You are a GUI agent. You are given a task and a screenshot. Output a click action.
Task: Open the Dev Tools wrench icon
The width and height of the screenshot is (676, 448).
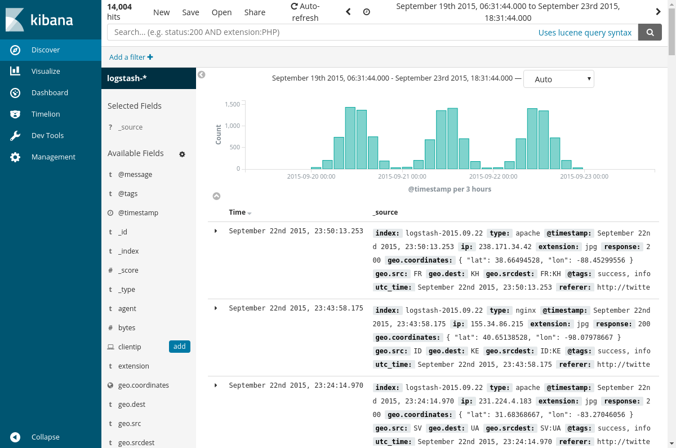coord(16,136)
